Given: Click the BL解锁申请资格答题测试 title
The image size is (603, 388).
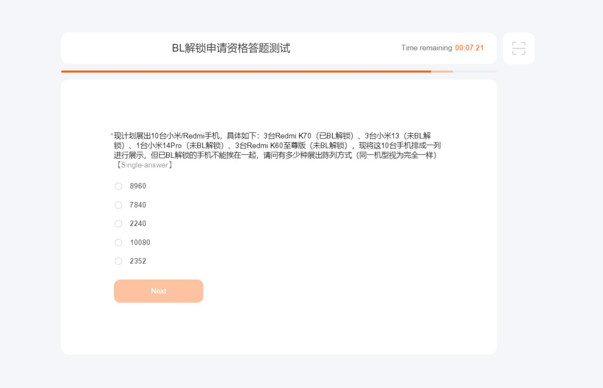Looking at the screenshot, I should 231,48.
